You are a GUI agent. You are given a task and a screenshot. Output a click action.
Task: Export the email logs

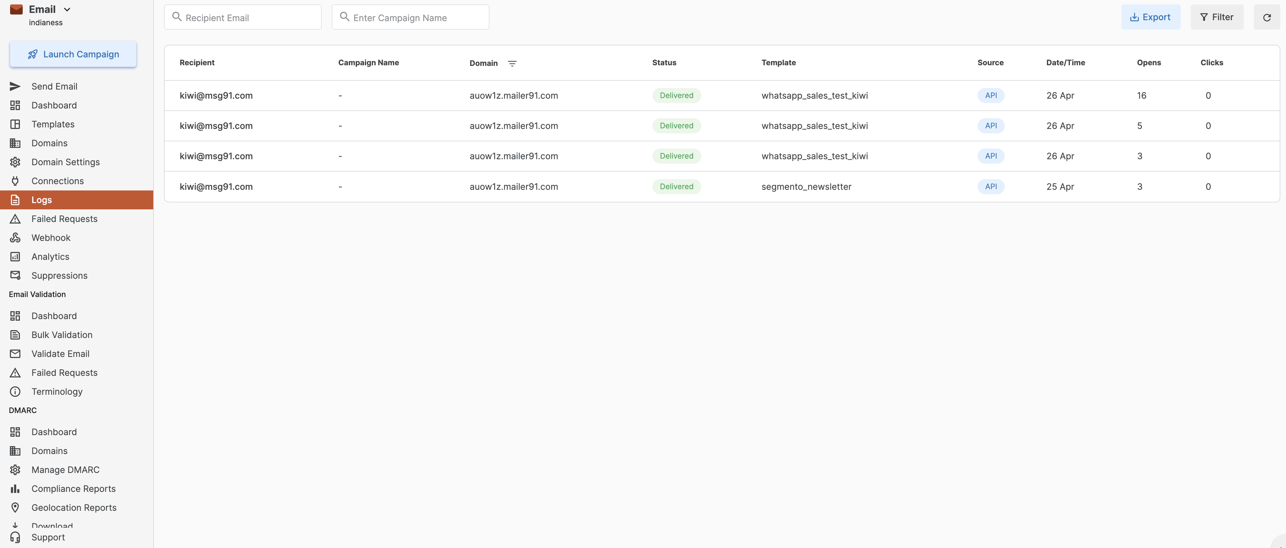1150,17
